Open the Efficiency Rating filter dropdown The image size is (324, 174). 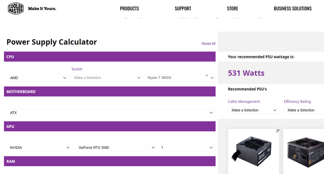(x=304, y=110)
